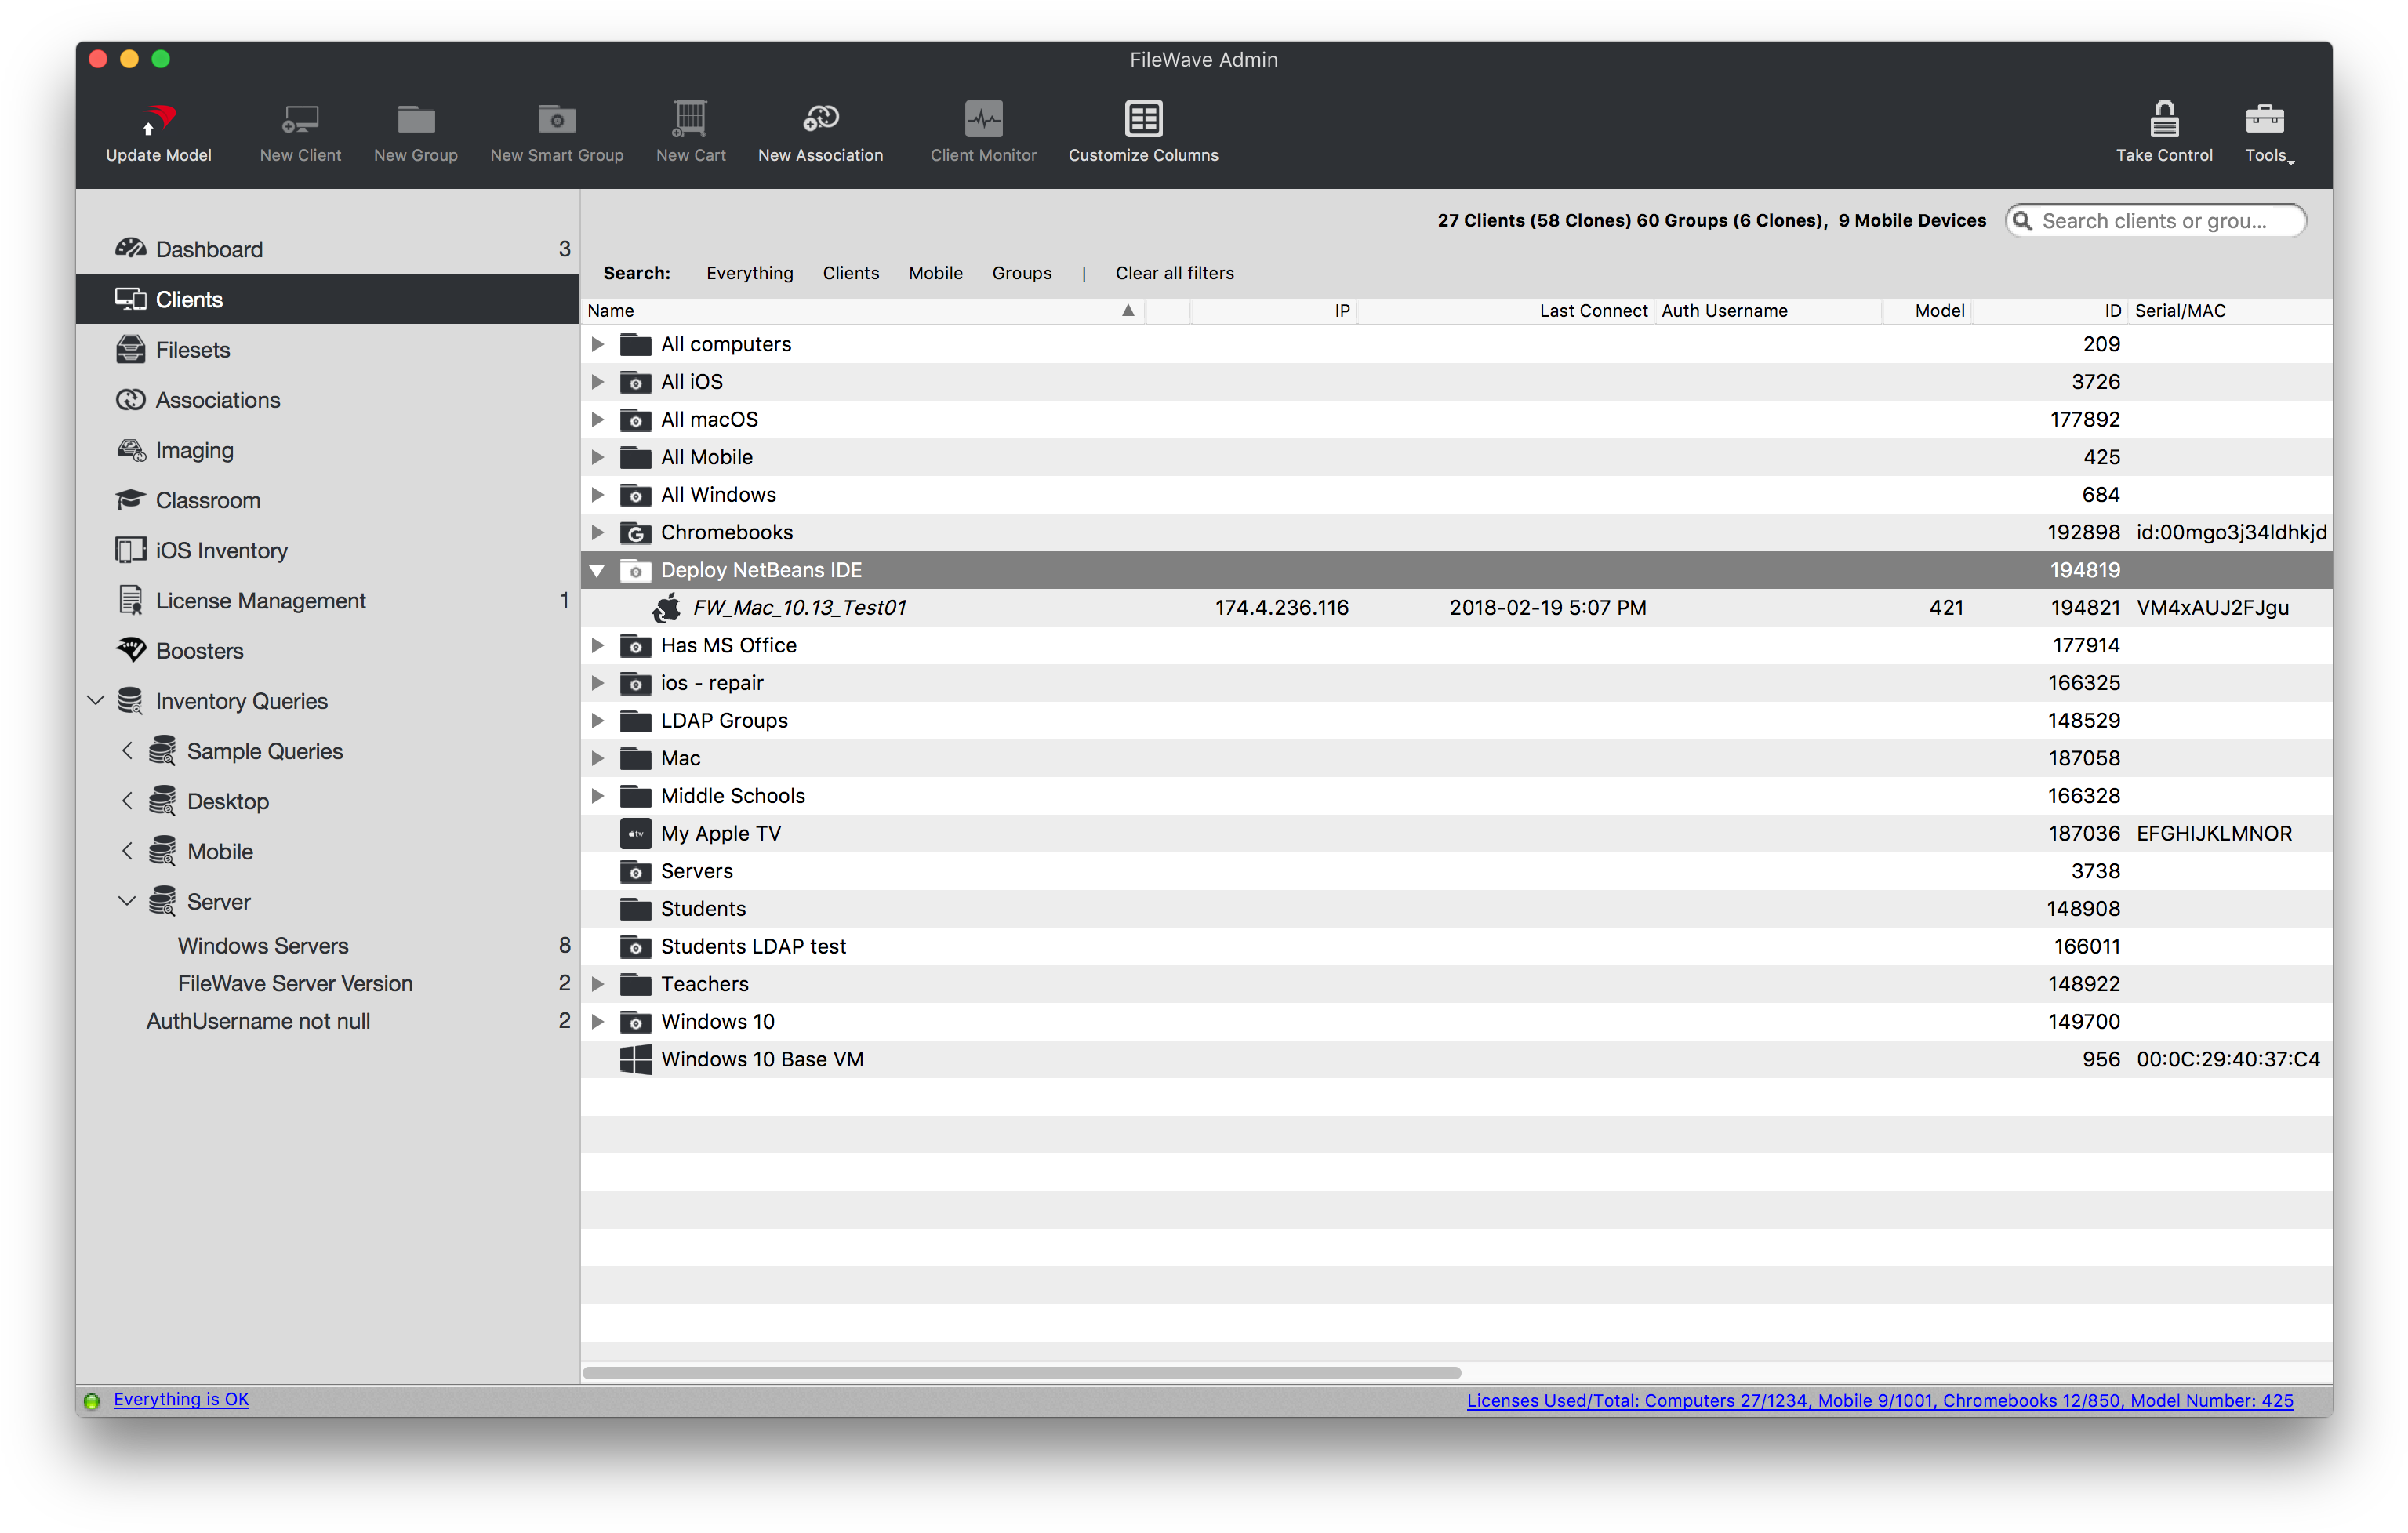Filter search by Mobile
The image size is (2408, 1533).
tap(935, 273)
